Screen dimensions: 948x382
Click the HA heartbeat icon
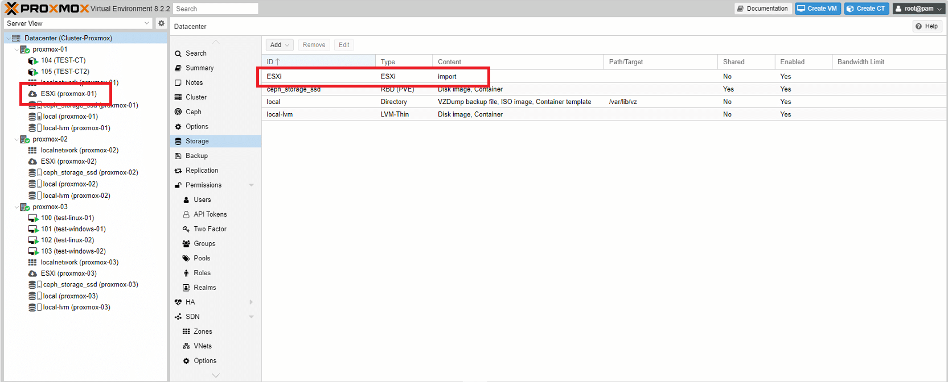pyautogui.click(x=178, y=302)
